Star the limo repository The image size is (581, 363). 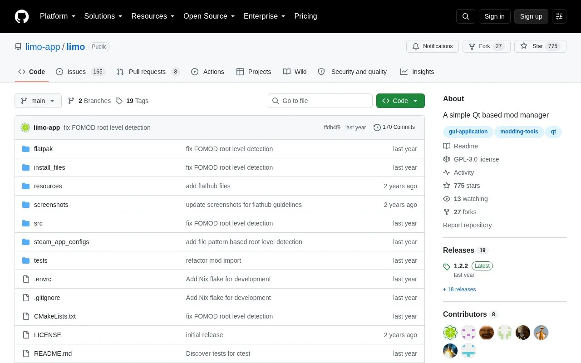540,46
